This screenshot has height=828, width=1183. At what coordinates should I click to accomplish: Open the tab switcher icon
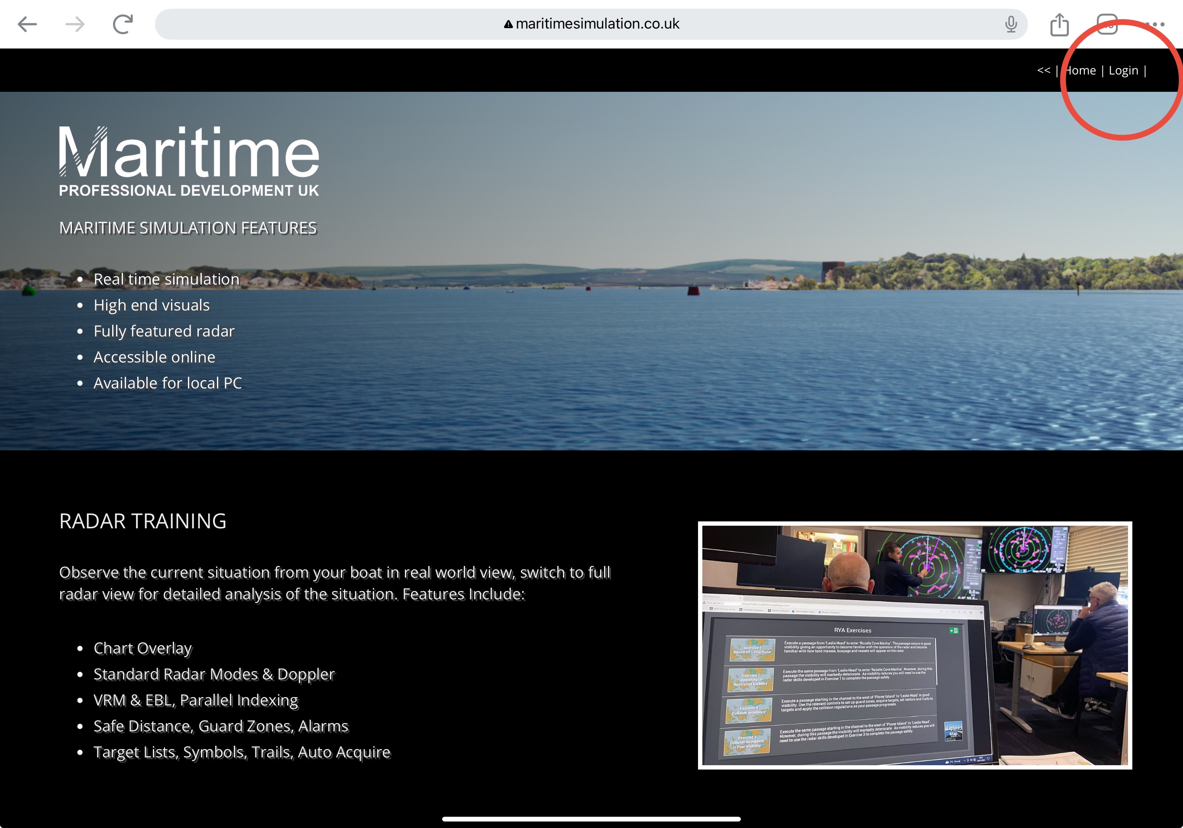coord(1107,24)
